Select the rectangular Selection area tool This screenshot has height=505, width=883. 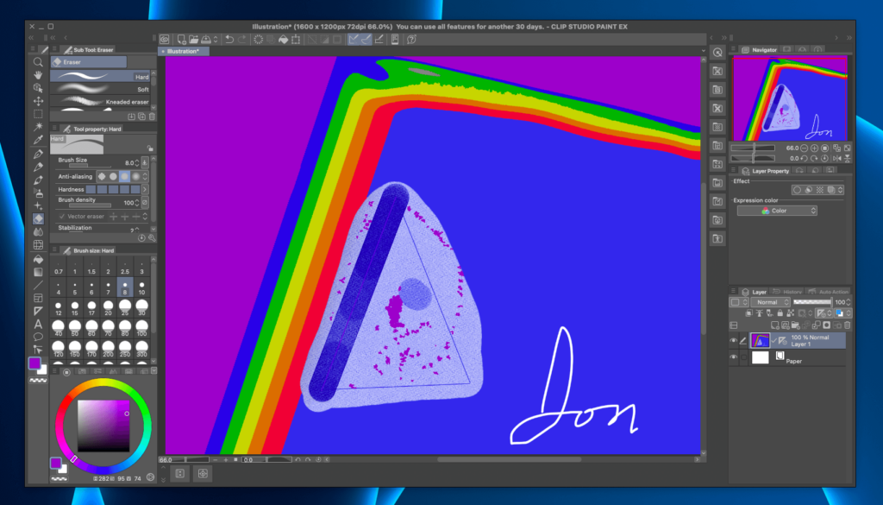tap(38, 114)
